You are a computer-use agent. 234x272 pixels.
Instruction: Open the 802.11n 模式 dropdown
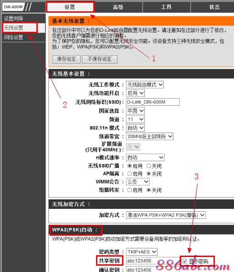135,128
